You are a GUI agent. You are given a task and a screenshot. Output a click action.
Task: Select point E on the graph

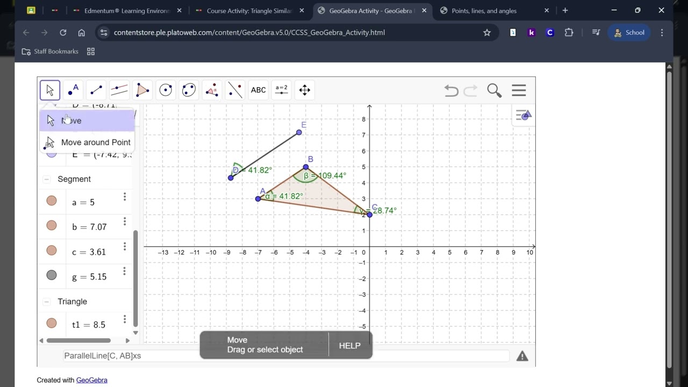299,132
